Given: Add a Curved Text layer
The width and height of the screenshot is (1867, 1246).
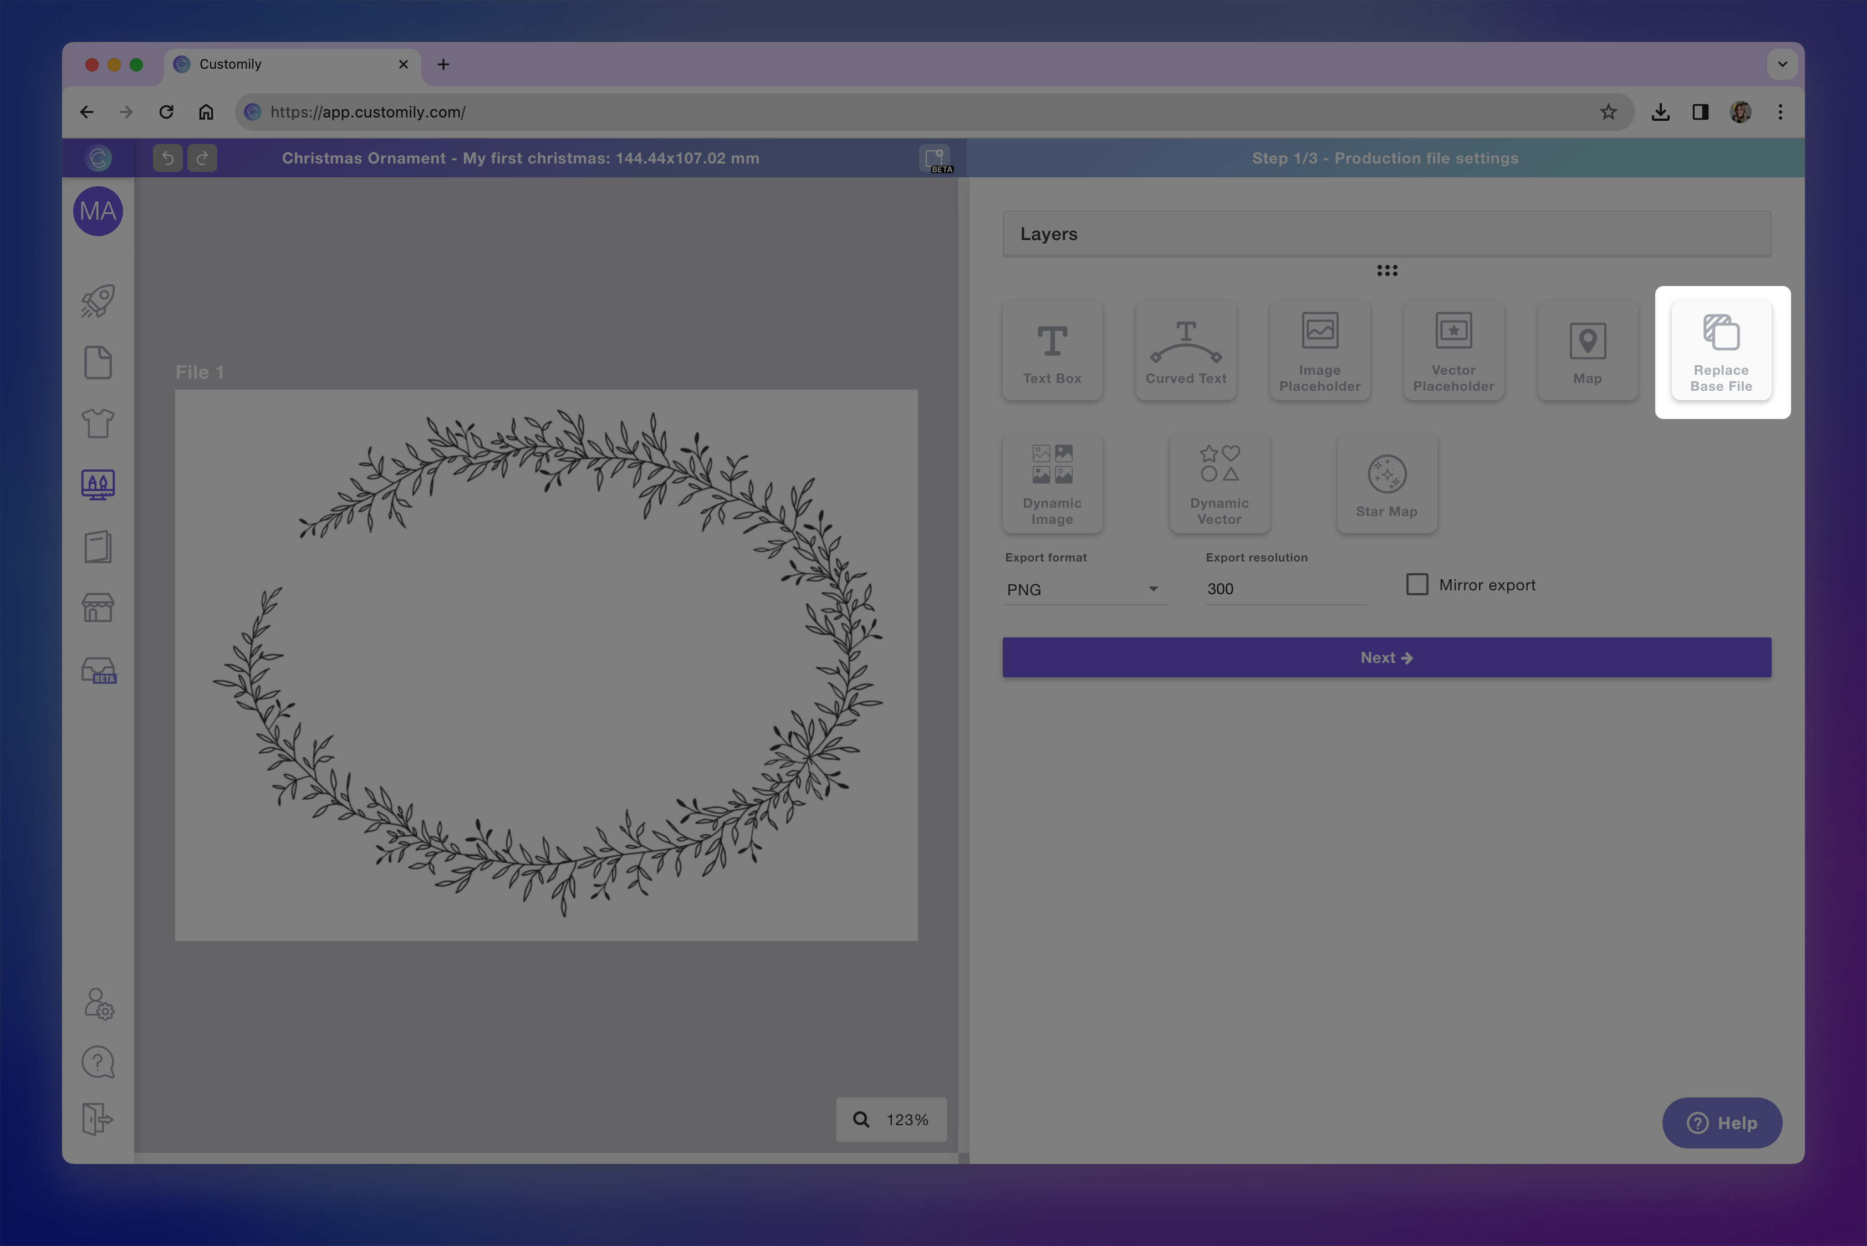Looking at the screenshot, I should coord(1185,351).
